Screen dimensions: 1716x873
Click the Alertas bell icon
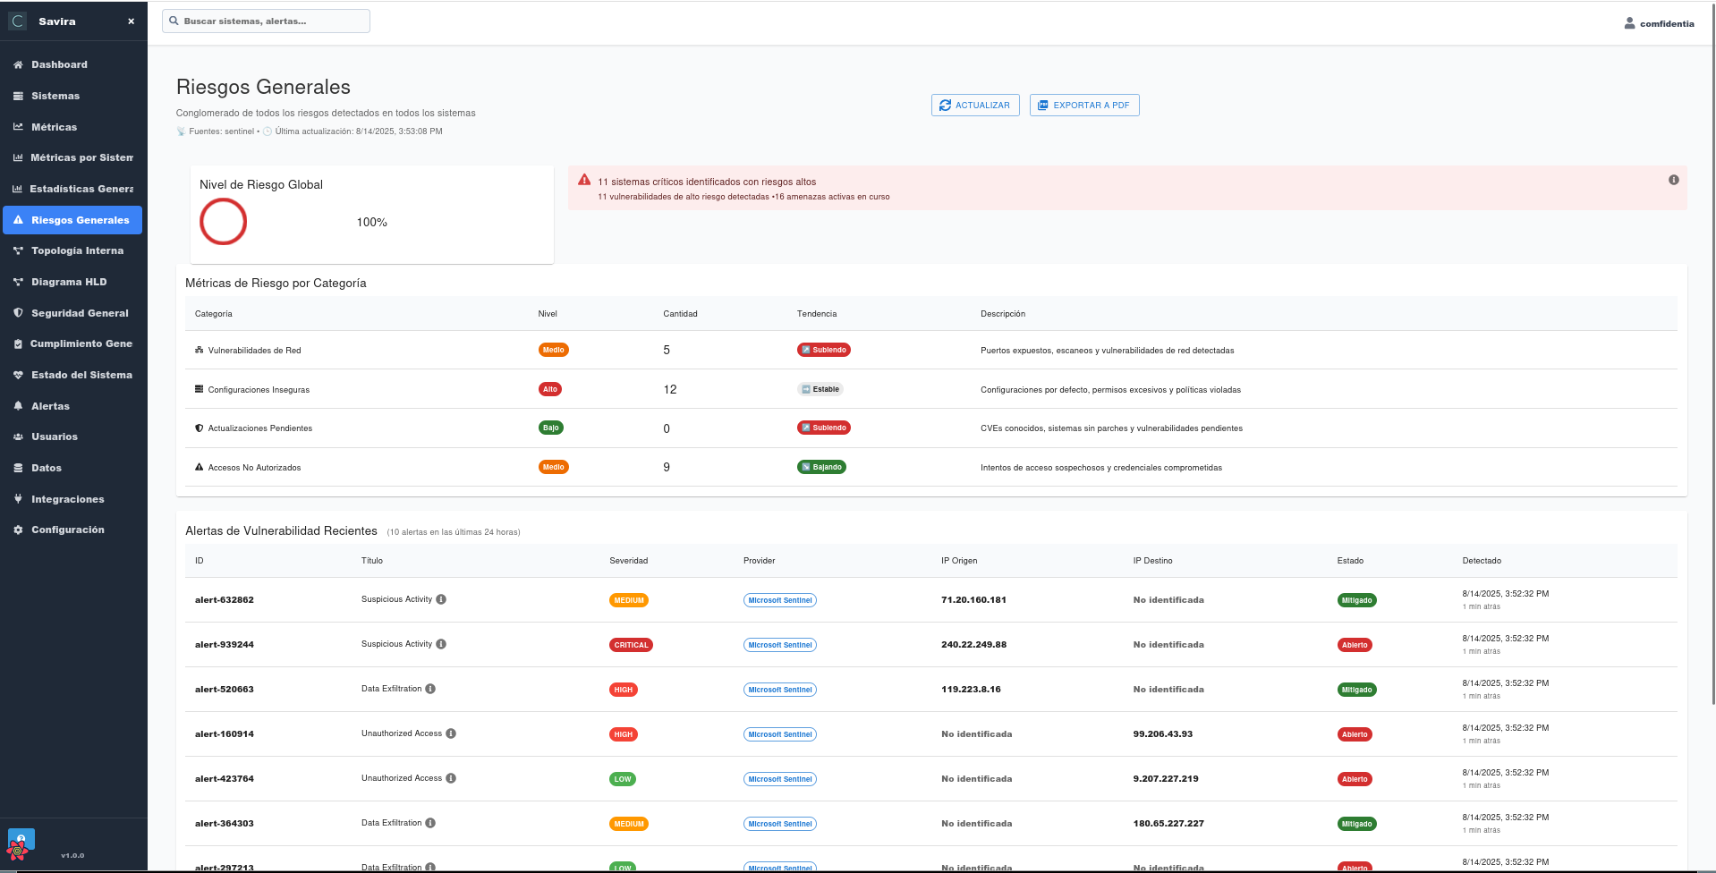pos(18,406)
